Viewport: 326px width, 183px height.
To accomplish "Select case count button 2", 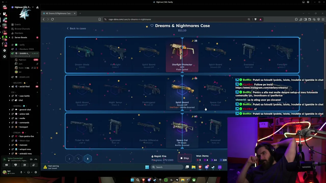I will 78,159.
